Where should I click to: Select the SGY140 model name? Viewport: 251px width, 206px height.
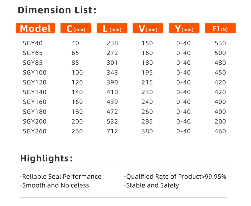click(34, 92)
